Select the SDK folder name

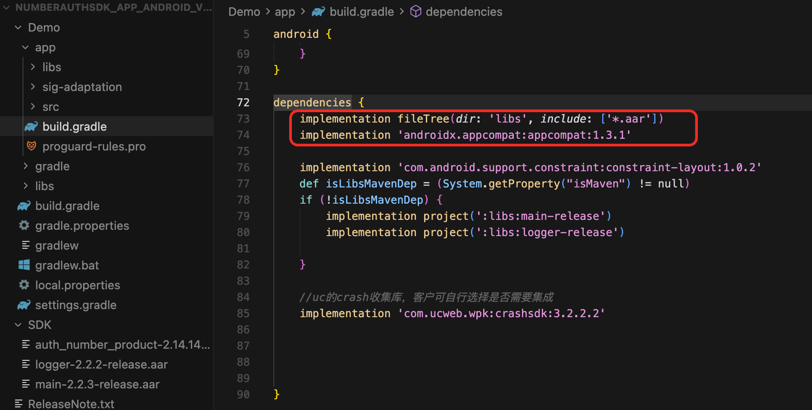coord(40,325)
